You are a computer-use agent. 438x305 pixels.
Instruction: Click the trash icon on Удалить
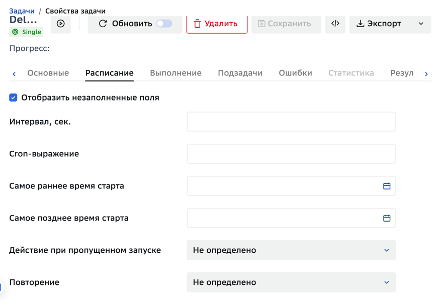(197, 24)
